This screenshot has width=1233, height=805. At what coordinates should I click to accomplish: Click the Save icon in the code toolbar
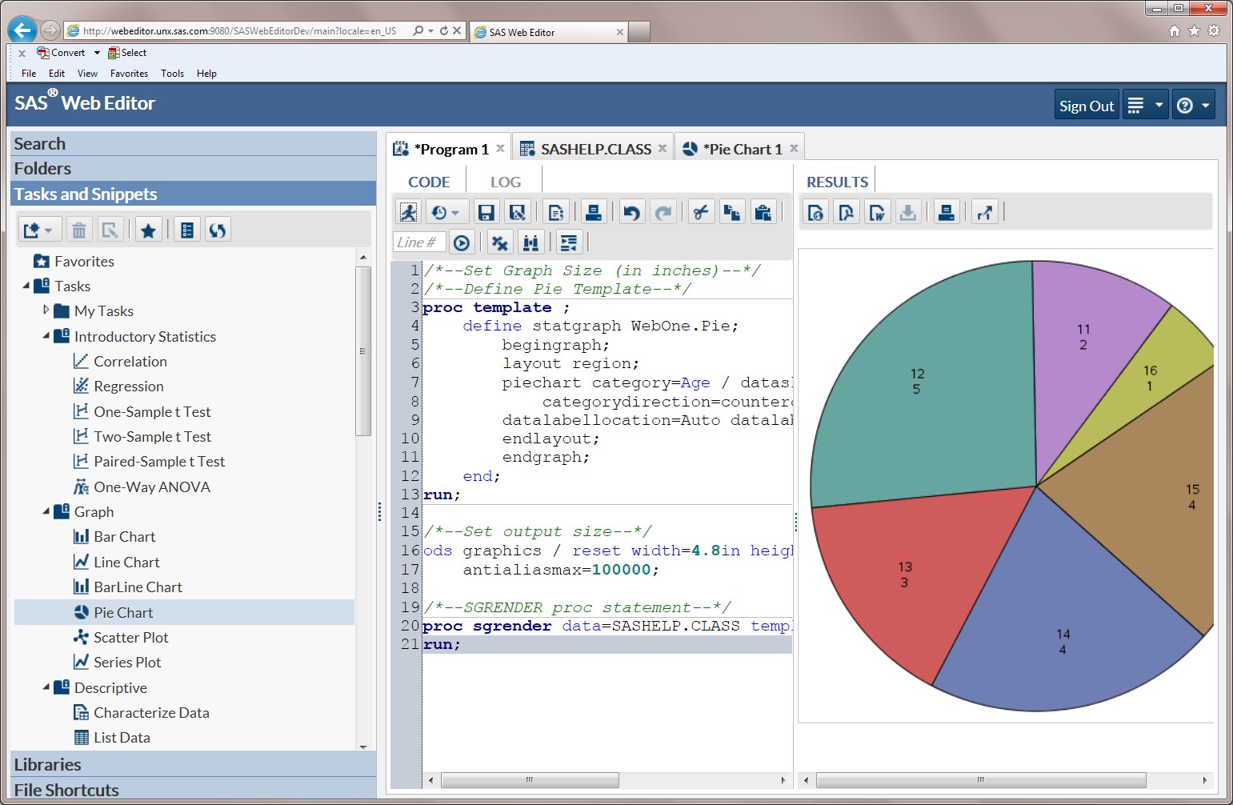coord(486,211)
